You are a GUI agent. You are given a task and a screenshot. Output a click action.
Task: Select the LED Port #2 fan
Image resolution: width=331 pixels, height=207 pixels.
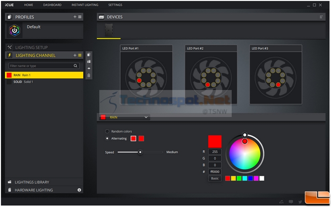pyautogui.click(x=211, y=77)
